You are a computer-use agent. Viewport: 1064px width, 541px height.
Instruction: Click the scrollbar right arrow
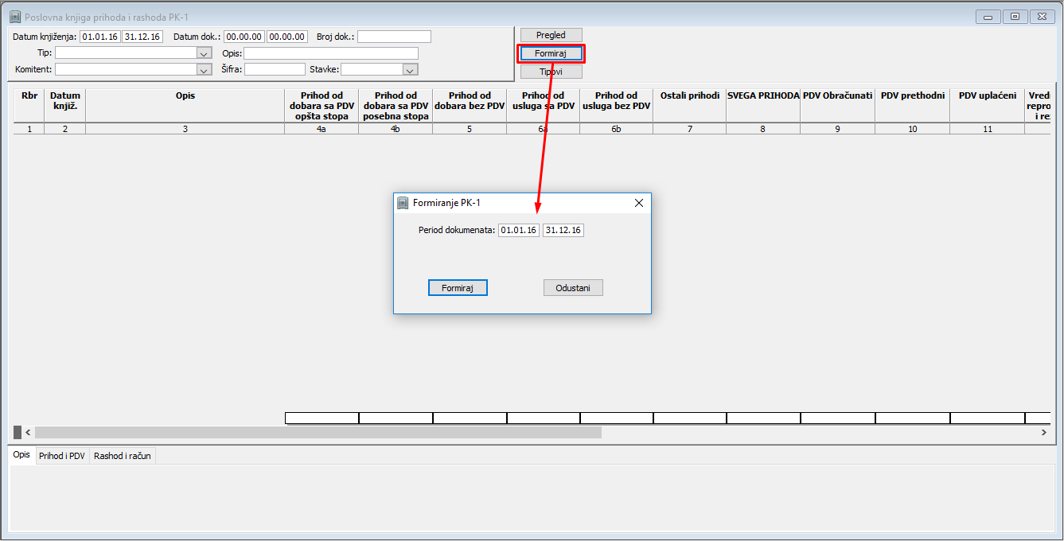(1044, 432)
